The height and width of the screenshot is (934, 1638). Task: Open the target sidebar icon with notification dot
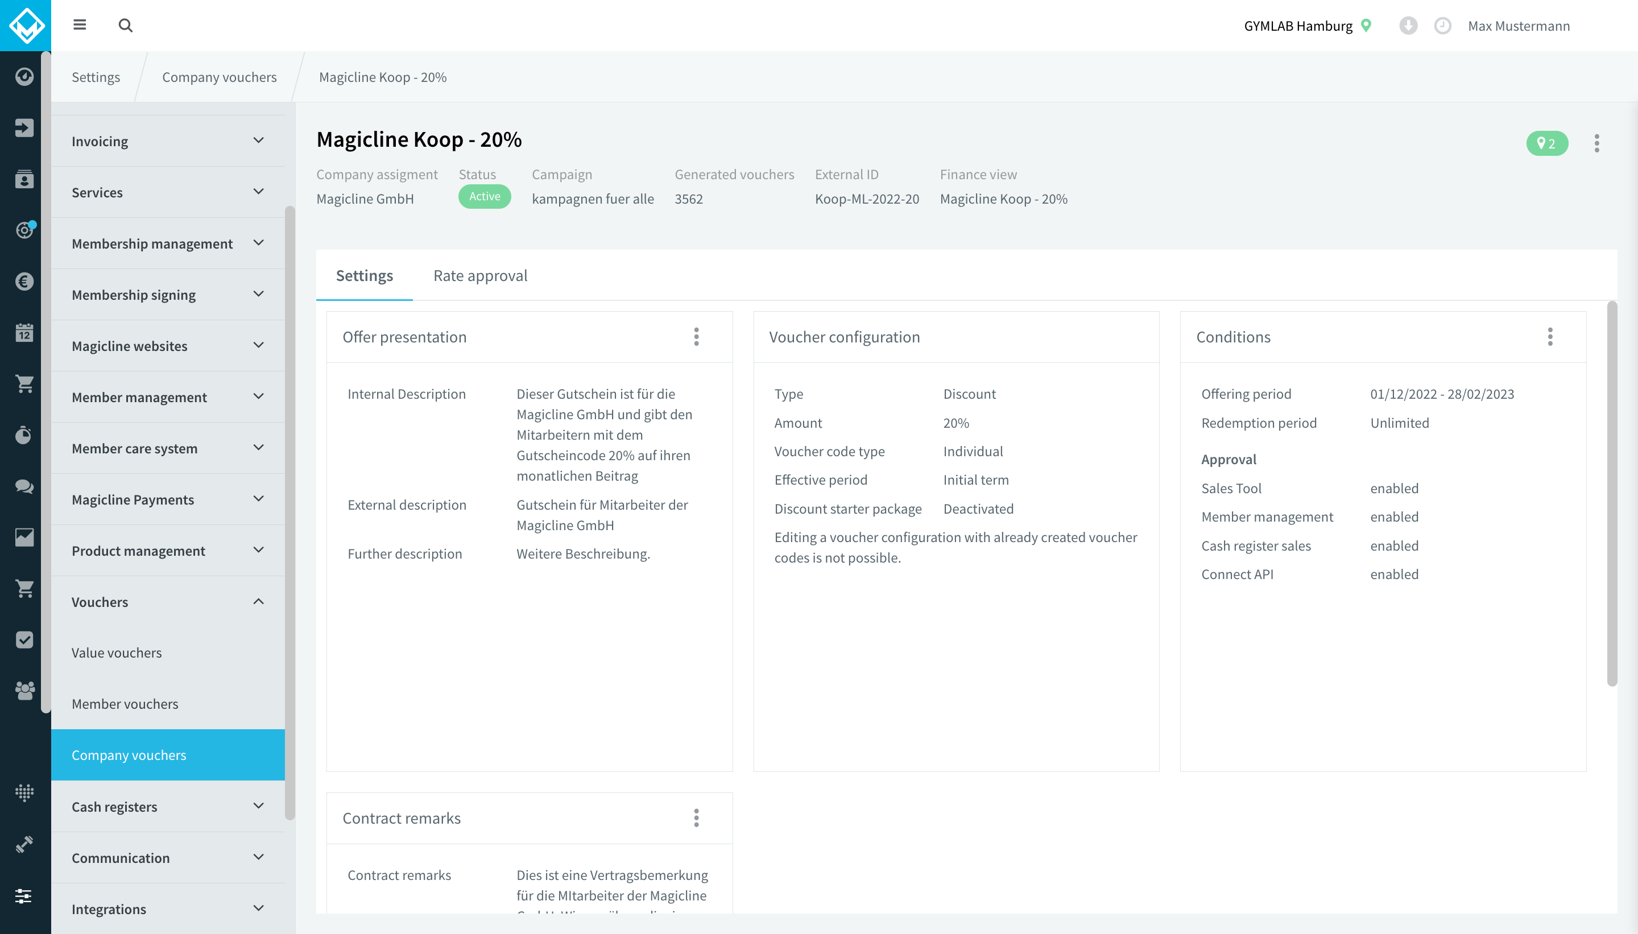coord(24,230)
